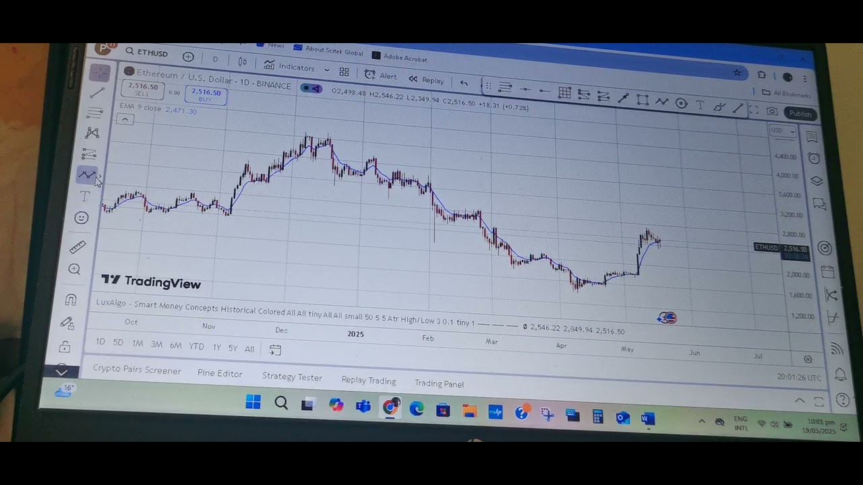Select arrow tool in floating drawing toolbar
Viewport: 863px width, 485px height.
(623, 98)
